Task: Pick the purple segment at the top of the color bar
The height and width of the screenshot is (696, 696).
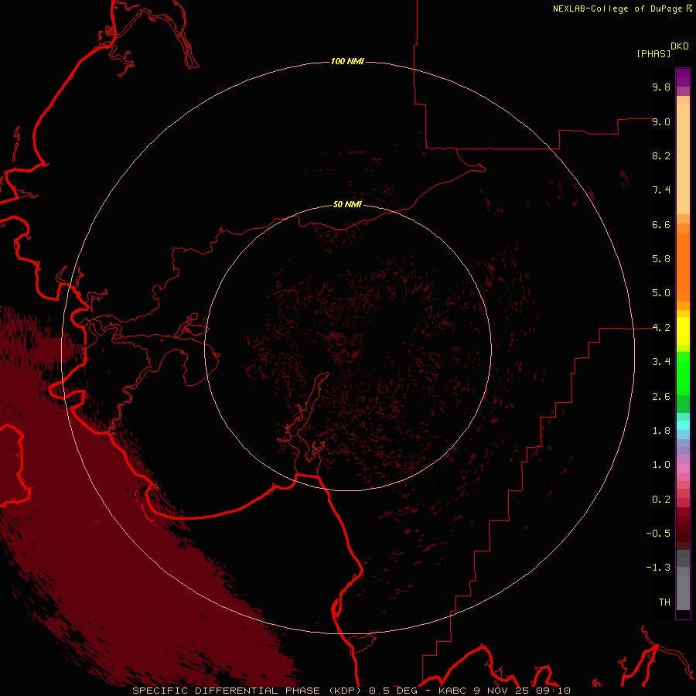Action: [683, 77]
